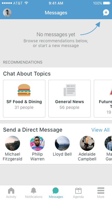Open the More hamburger menu
This screenshot has width=112, height=200.
(x=101, y=193)
